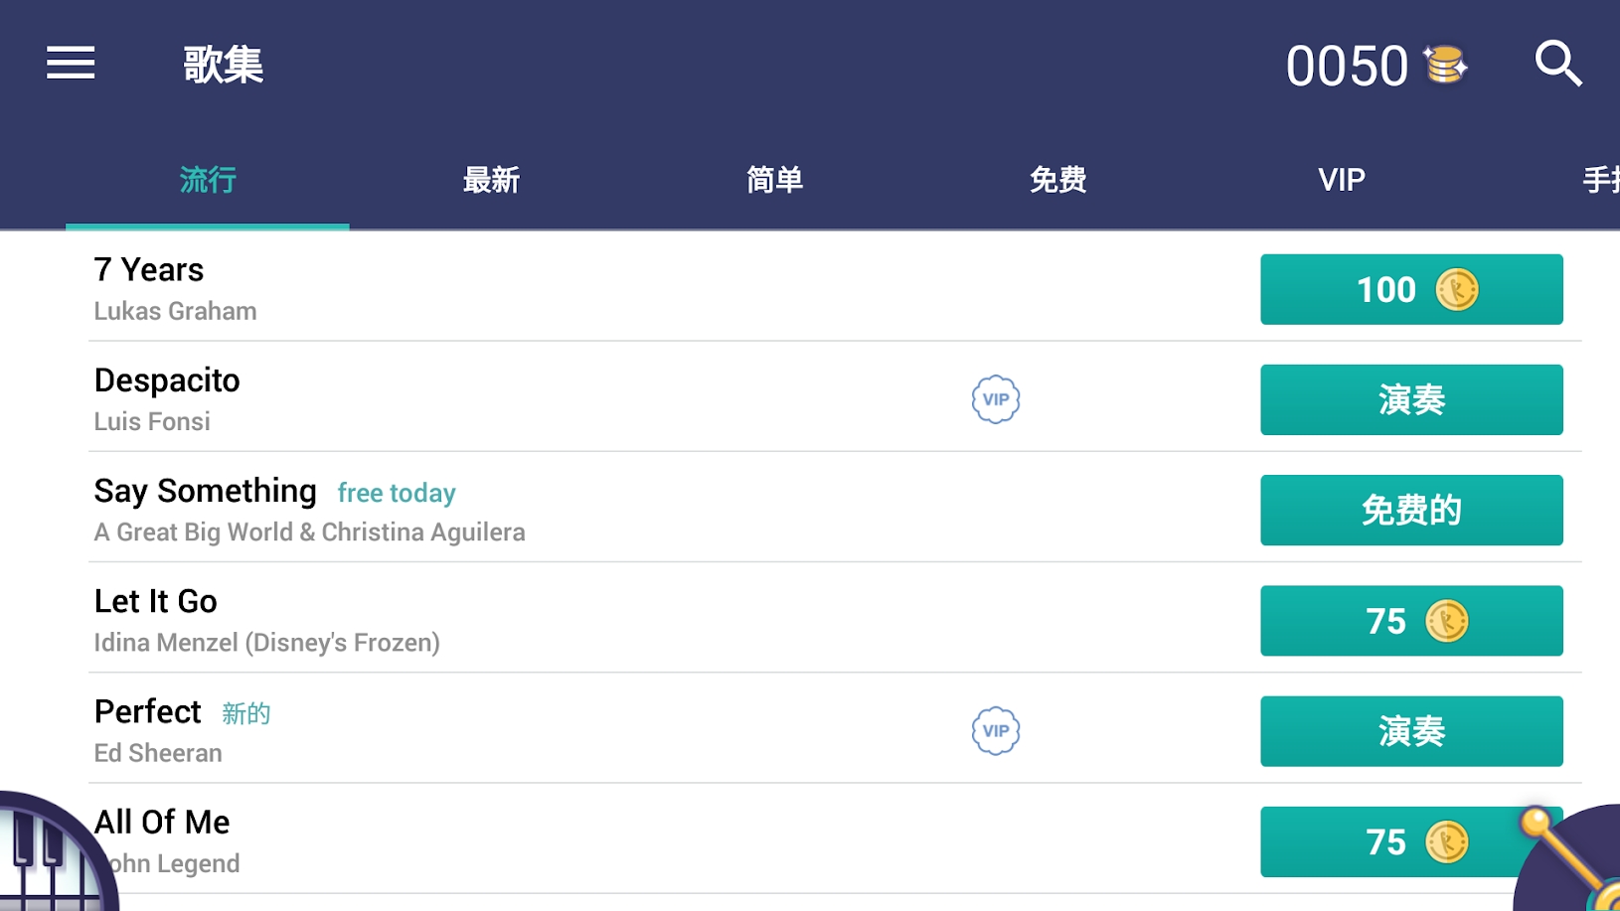Tap the VIP badge beside Perfect
1620x911 pixels.
[x=995, y=731]
